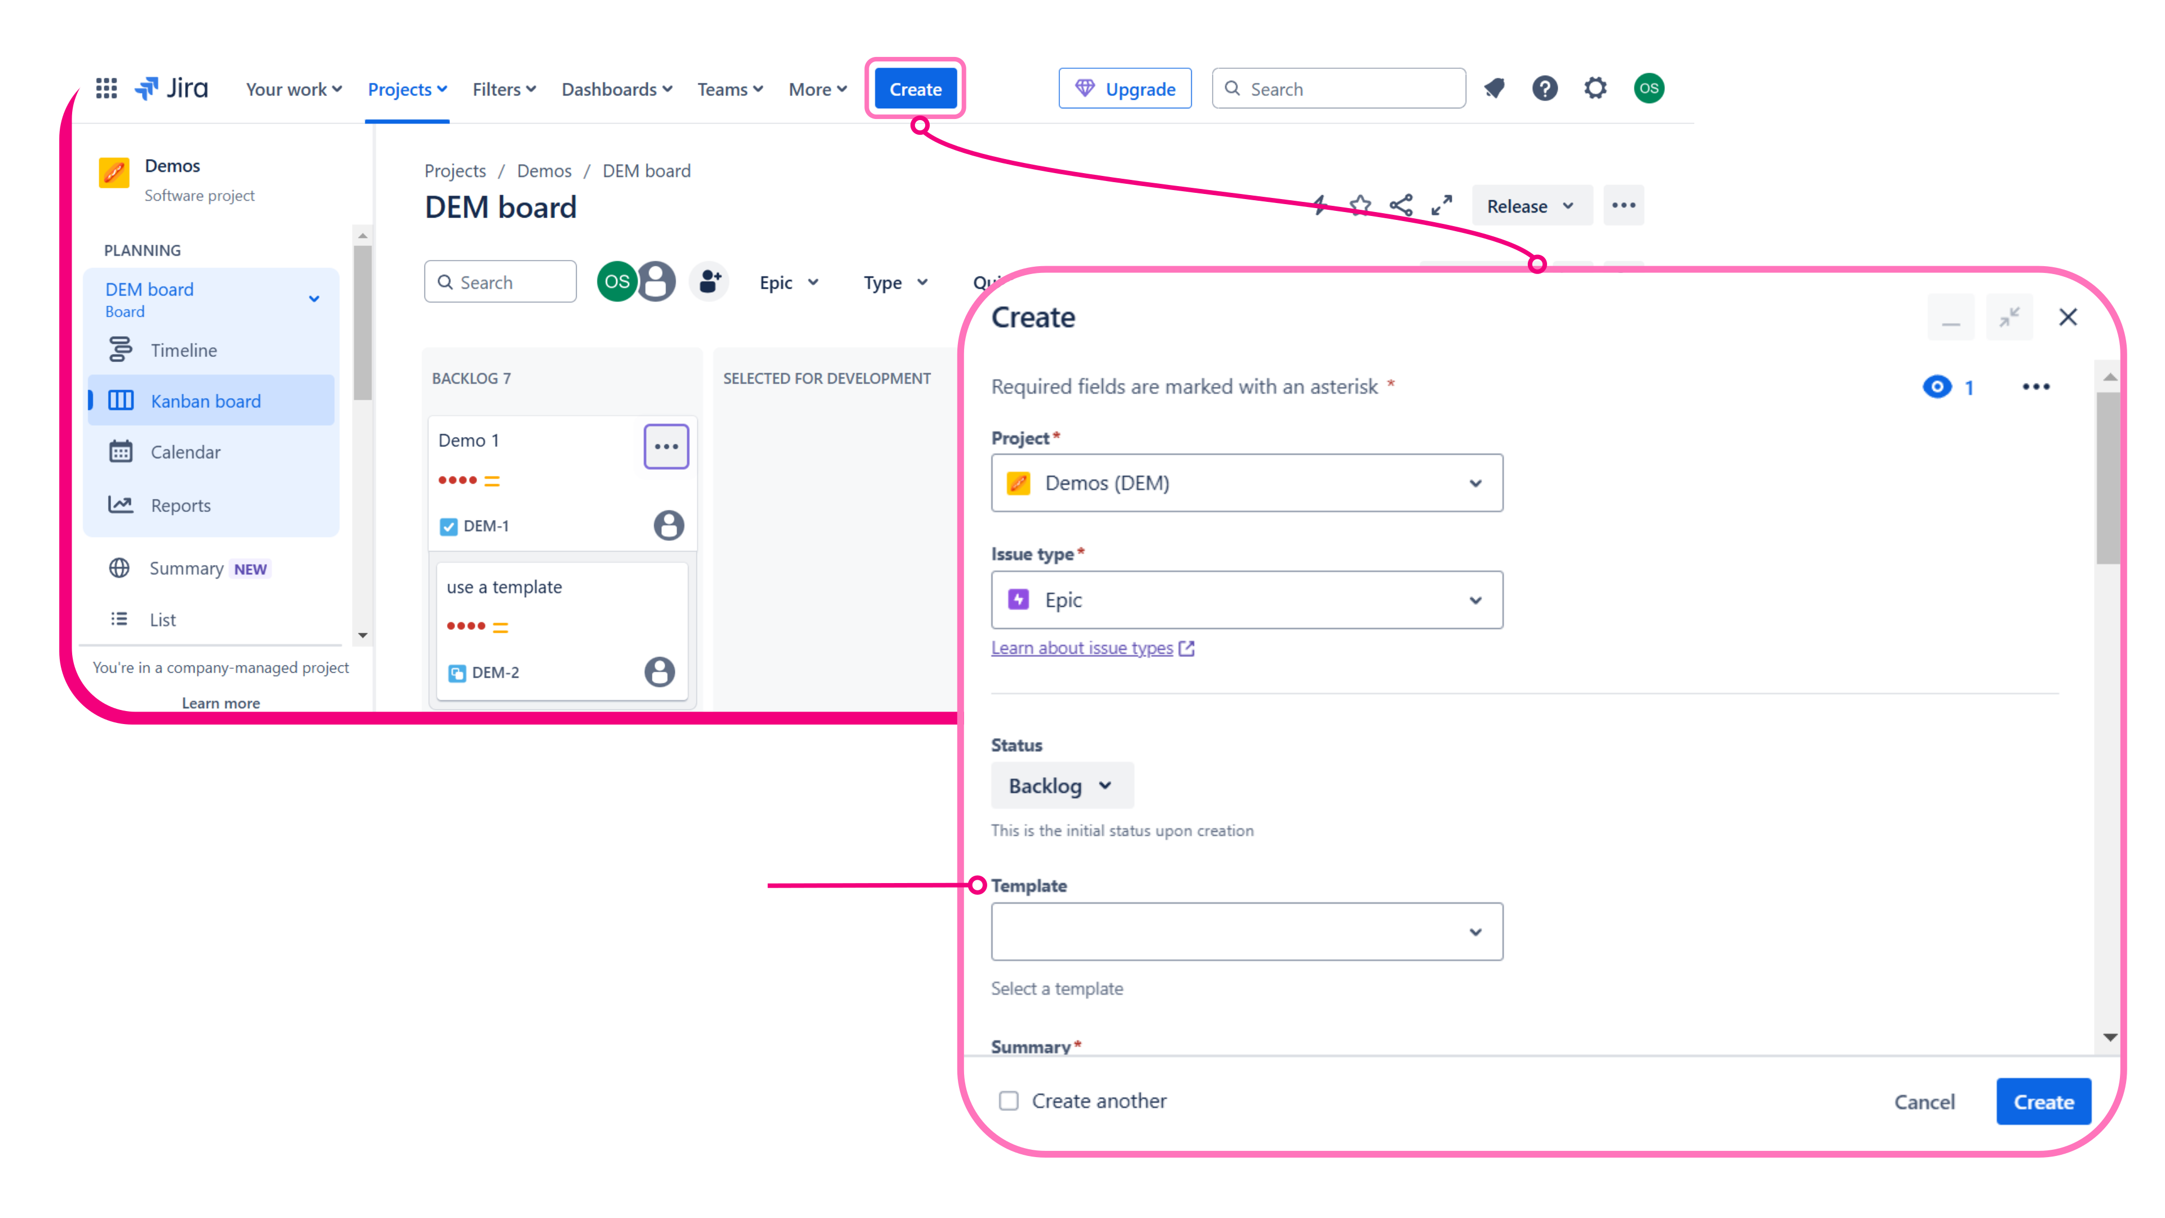This screenshot has width=2165, height=1218.
Task: Click the Learn about issue types link
Action: (x=1082, y=647)
